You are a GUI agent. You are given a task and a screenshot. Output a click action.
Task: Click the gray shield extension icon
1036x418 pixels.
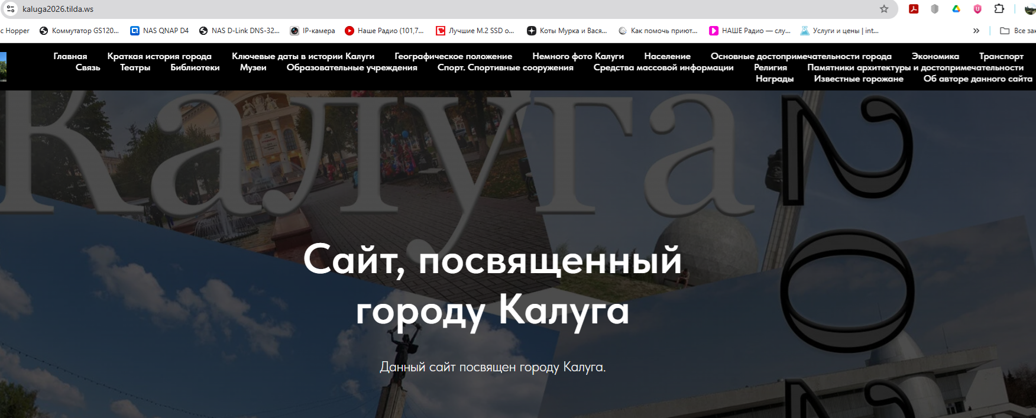pyautogui.click(x=935, y=9)
